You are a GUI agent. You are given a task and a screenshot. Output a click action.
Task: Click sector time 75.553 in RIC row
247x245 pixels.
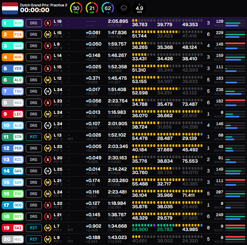coord(190,161)
